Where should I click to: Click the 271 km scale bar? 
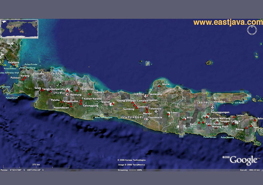coord(36,167)
